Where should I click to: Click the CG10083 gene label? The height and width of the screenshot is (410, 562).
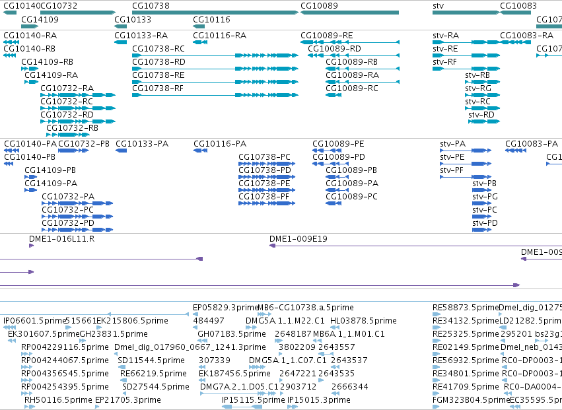coord(518,6)
